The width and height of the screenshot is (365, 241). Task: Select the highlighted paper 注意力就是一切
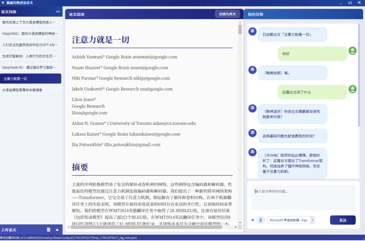point(31,79)
